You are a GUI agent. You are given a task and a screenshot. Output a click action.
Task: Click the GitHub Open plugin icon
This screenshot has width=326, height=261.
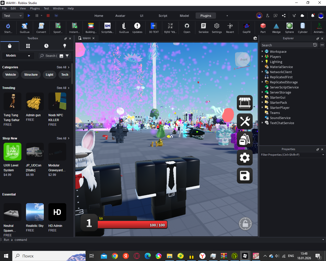187,28
